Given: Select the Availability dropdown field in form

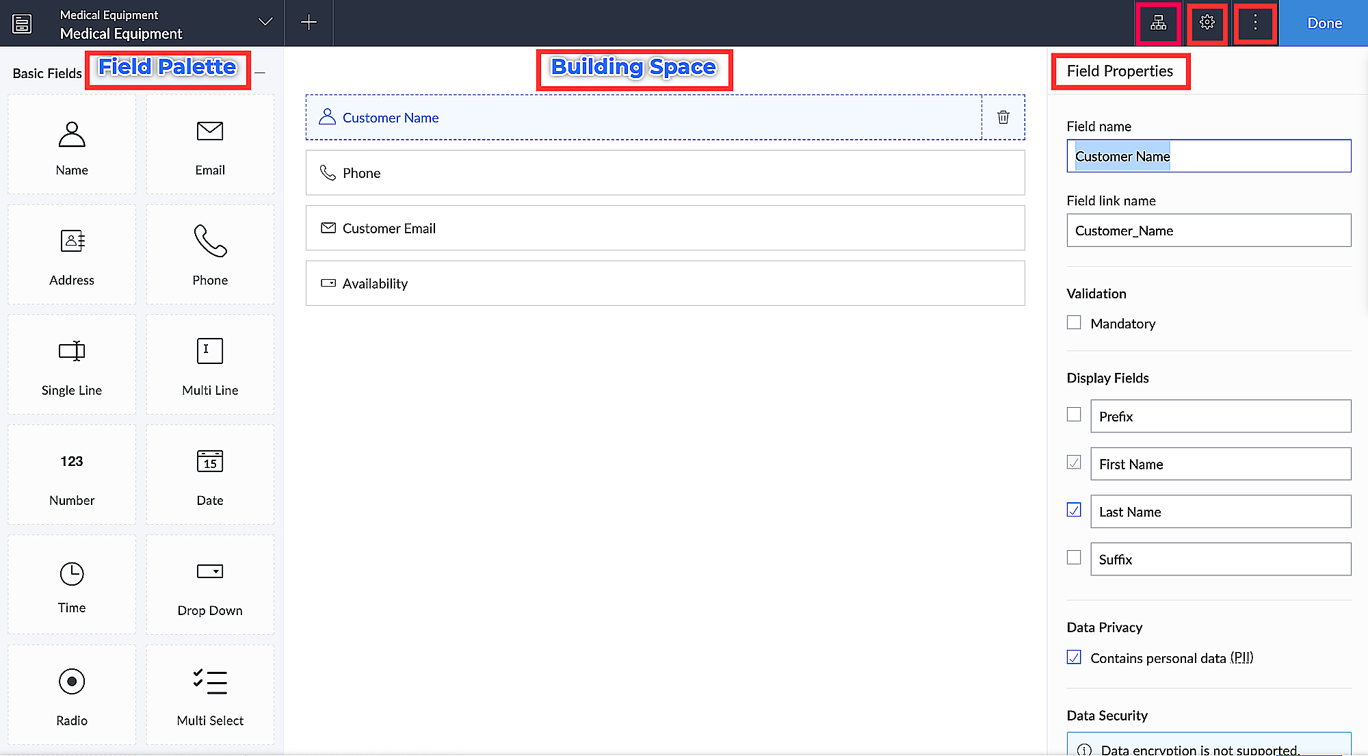Looking at the screenshot, I should 664,283.
